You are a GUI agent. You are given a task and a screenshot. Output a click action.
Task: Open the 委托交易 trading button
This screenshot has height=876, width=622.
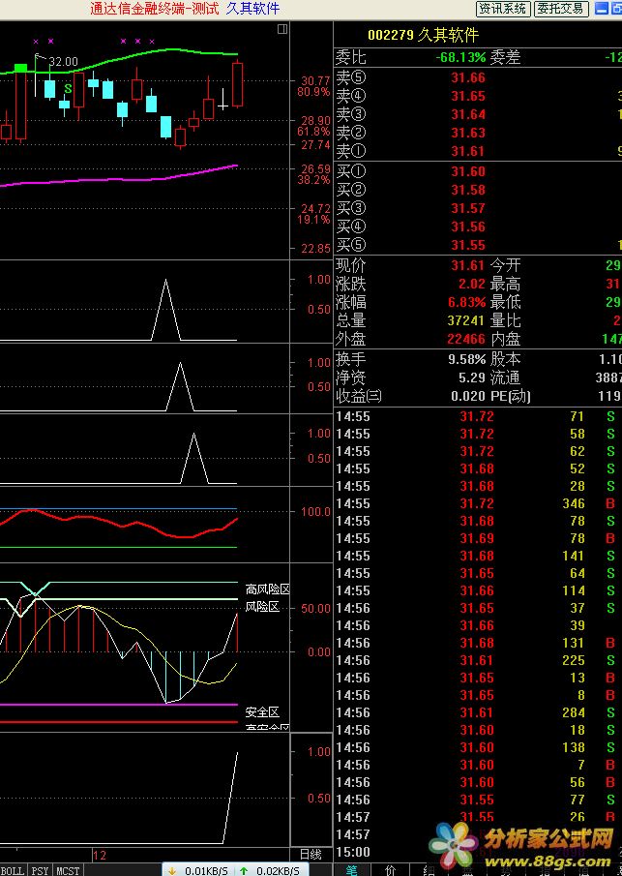[562, 9]
